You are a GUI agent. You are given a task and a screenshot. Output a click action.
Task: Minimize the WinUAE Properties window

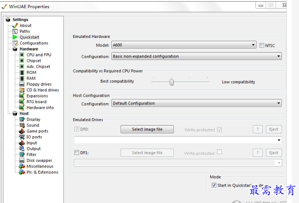tap(261, 5)
